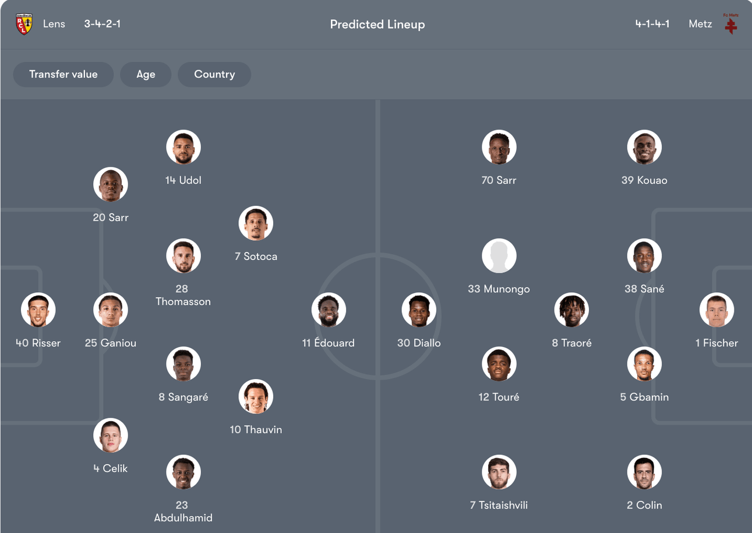Toggle the Country filter pill
Screen dimensions: 752x533
point(214,75)
